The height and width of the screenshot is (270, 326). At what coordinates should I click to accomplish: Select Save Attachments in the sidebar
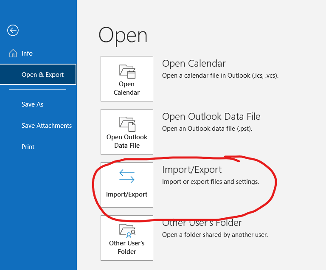tap(47, 126)
